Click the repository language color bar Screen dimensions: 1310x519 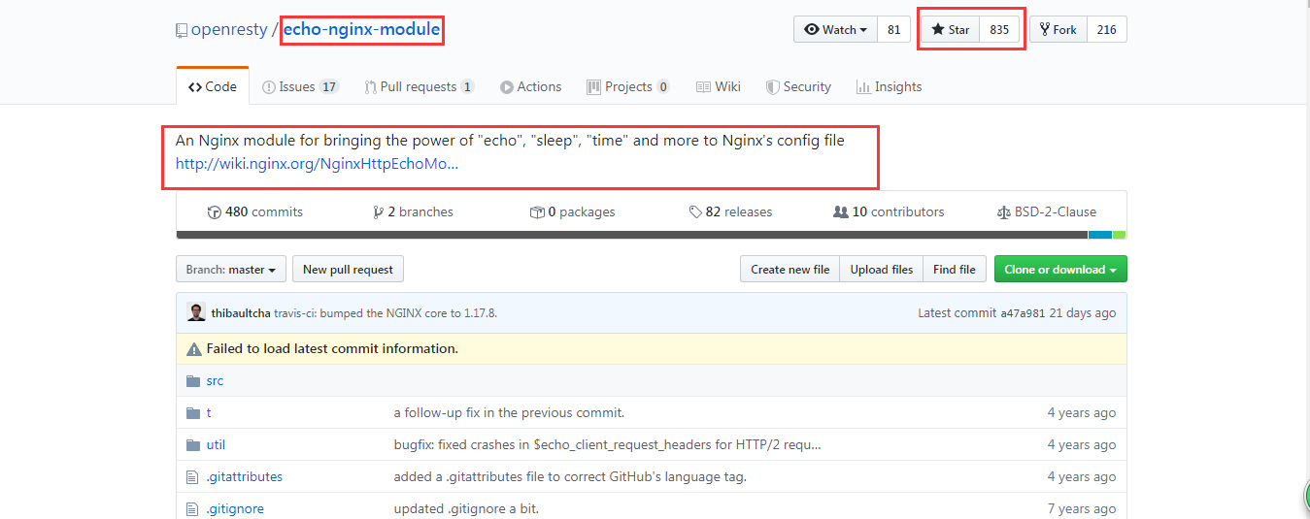coord(652,235)
